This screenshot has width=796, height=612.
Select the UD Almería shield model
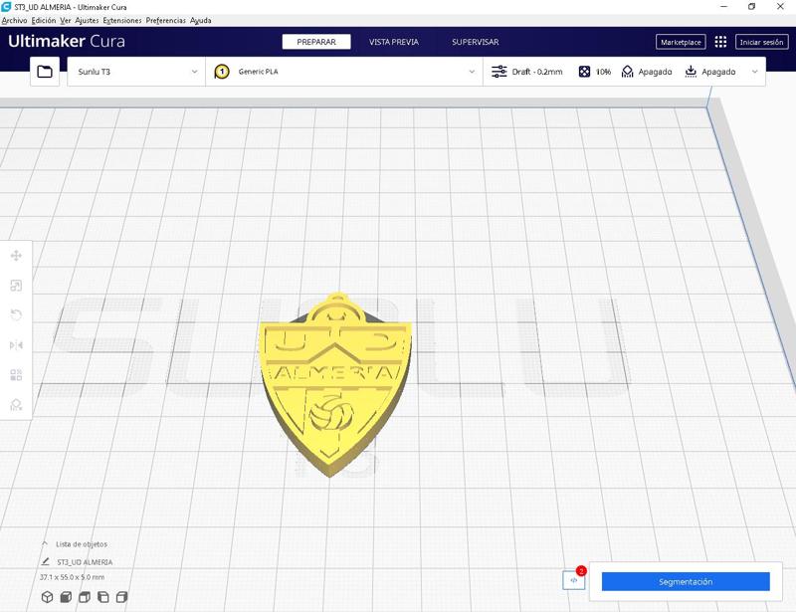point(334,386)
